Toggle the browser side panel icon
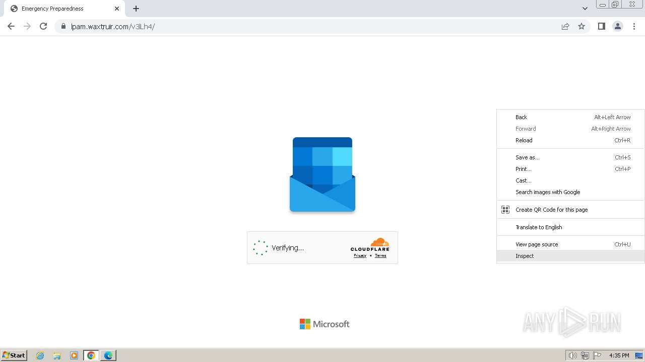This screenshot has width=645, height=362. click(602, 26)
